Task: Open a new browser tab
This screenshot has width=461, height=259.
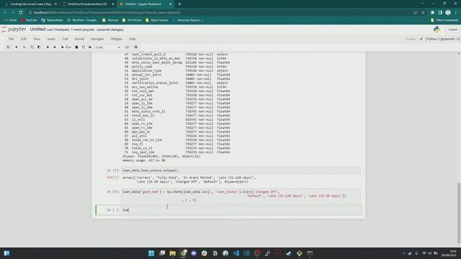Action: point(179,4)
